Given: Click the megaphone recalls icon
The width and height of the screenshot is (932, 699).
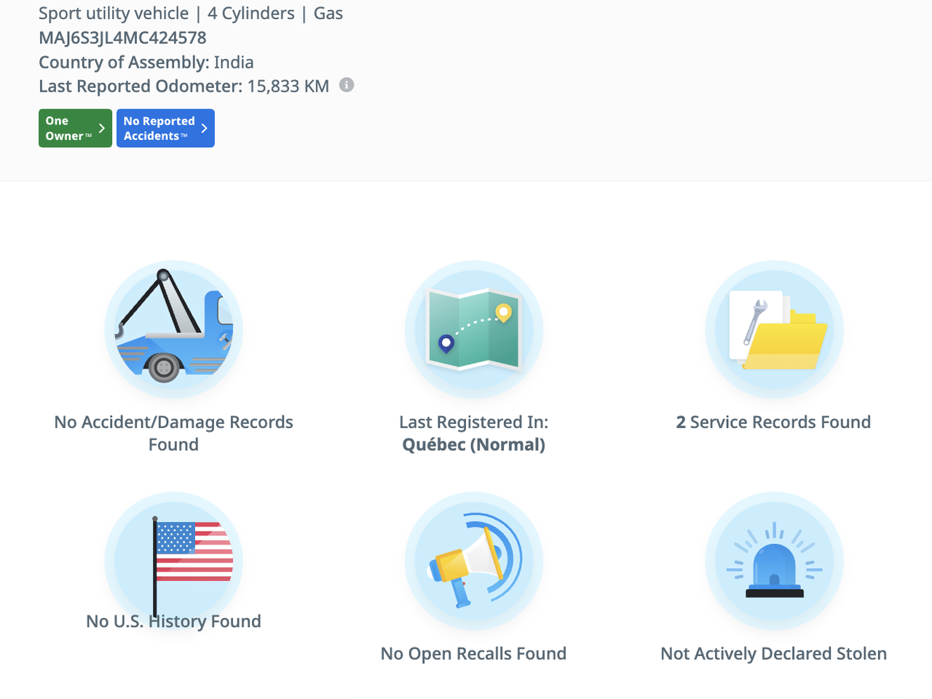Looking at the screenshot, I should 473,561.
